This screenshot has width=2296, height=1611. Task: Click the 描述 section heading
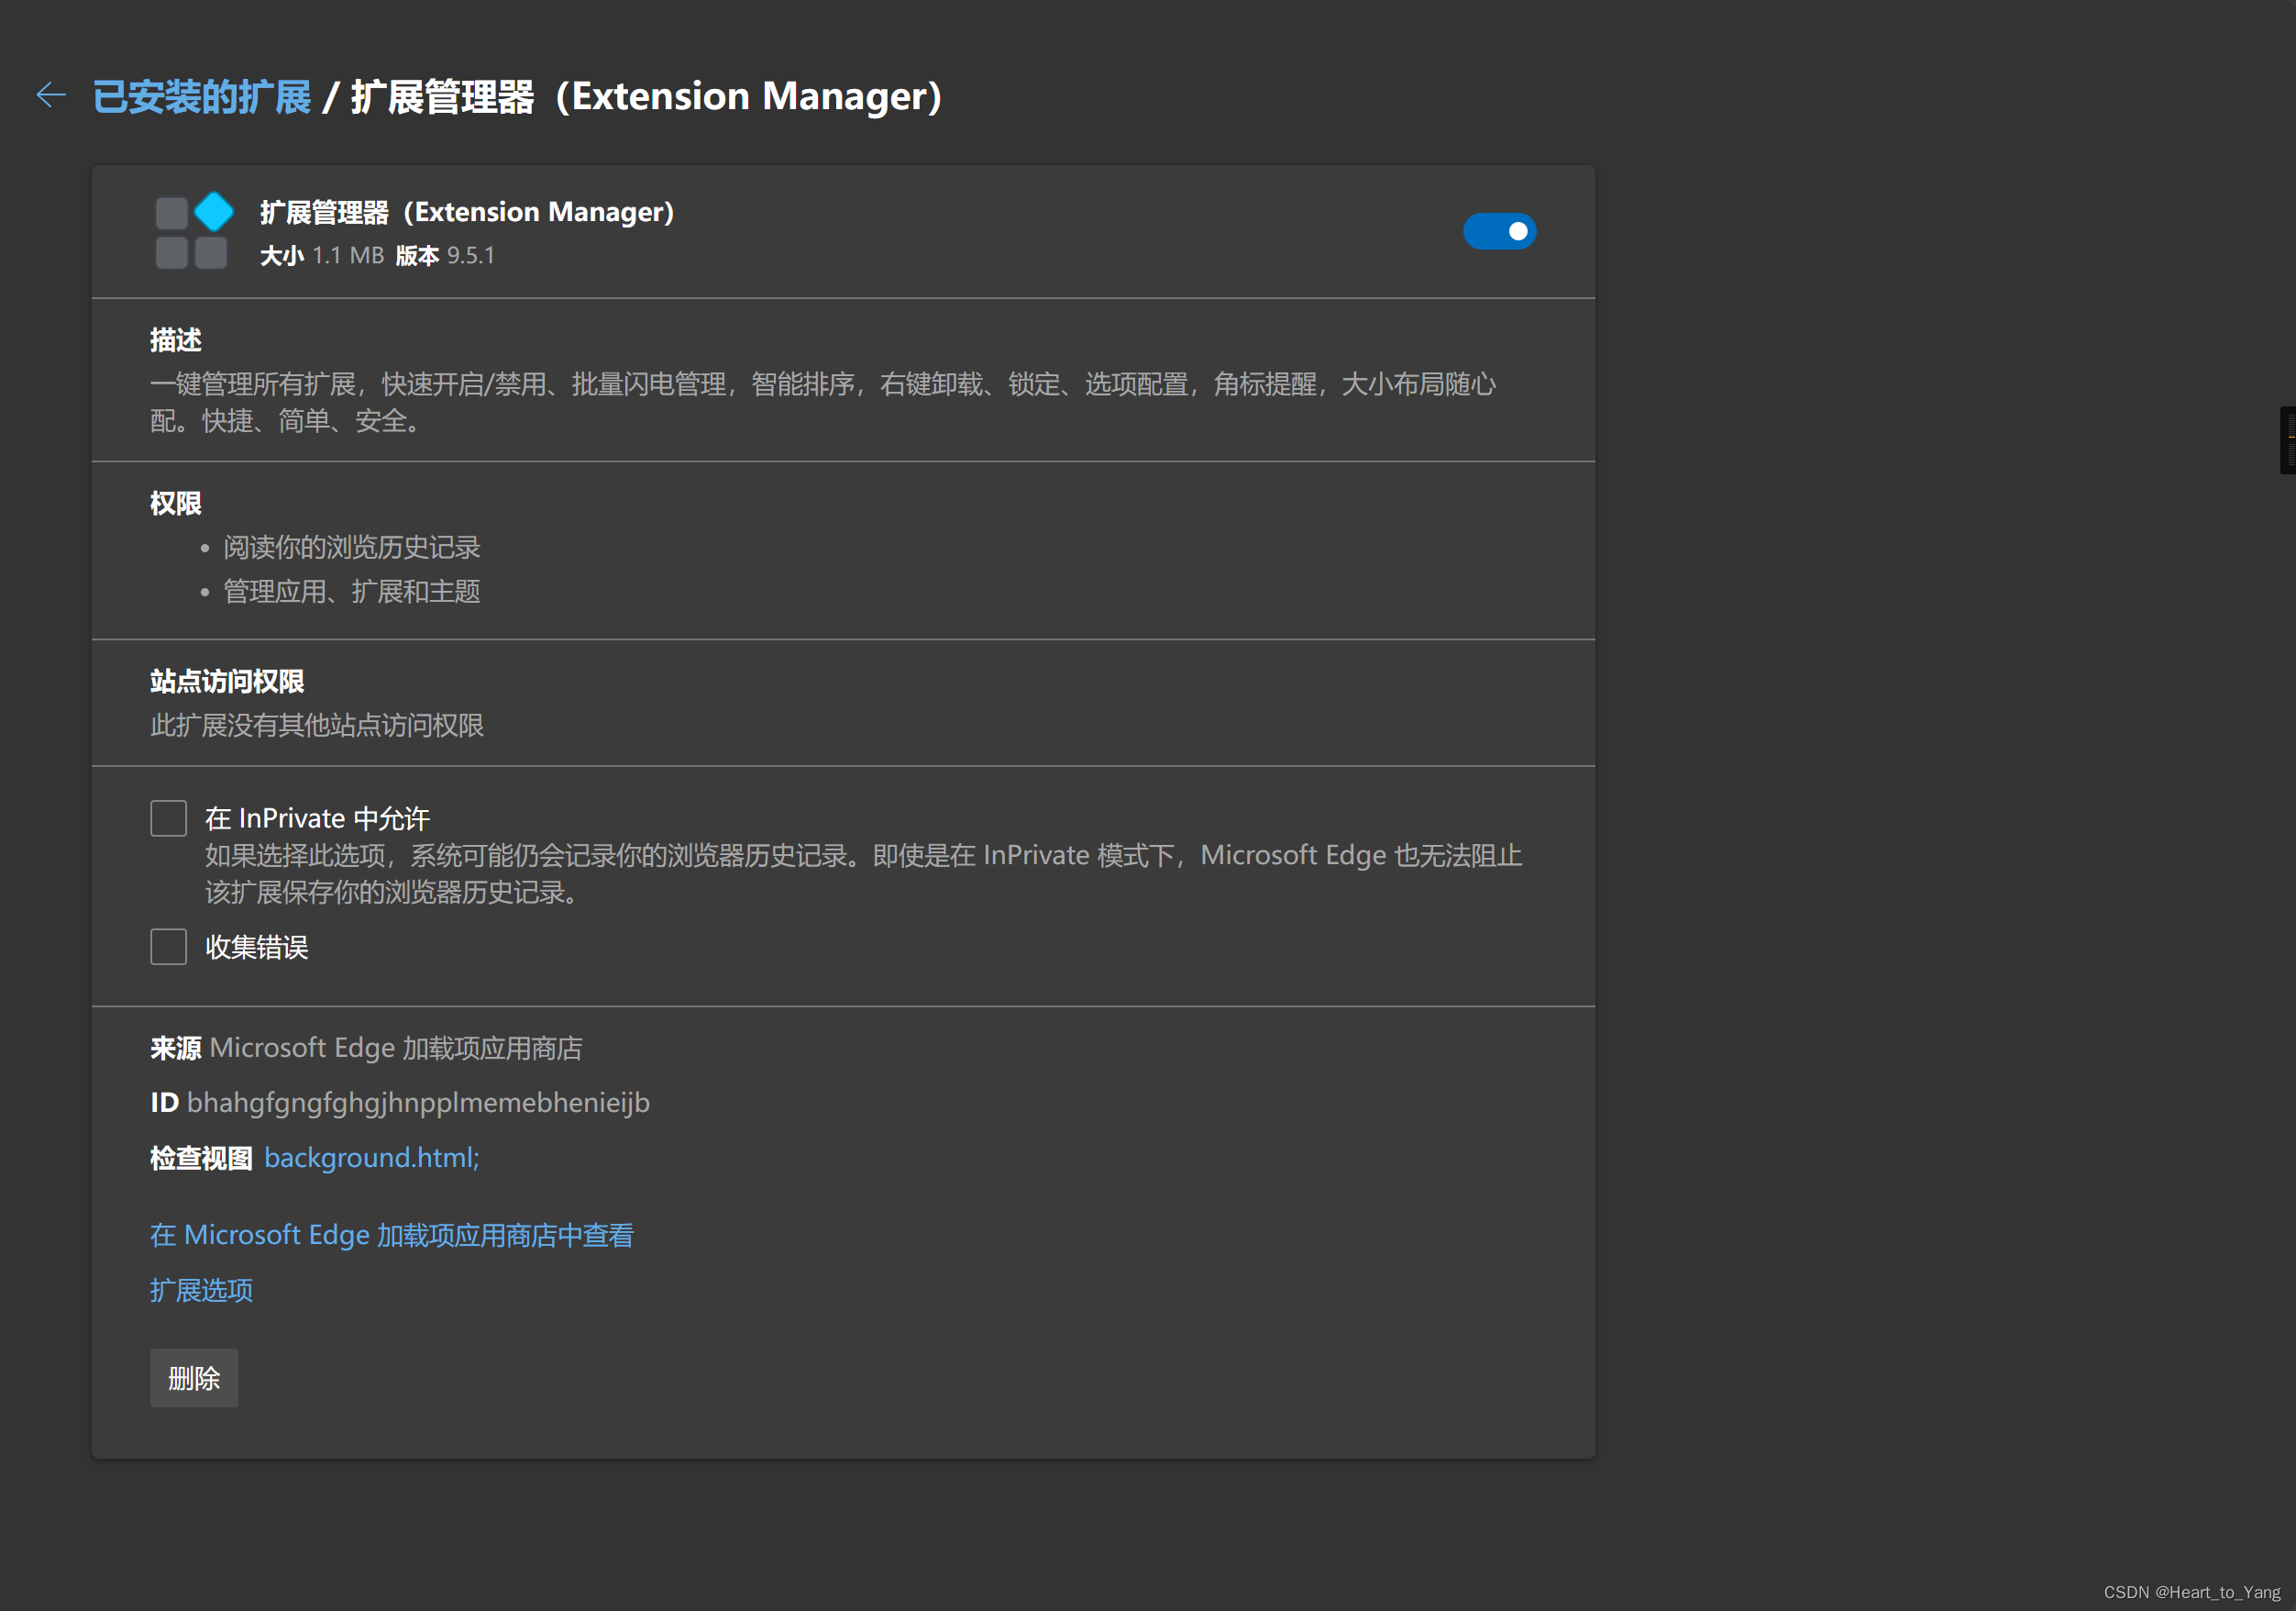(176, 340)
